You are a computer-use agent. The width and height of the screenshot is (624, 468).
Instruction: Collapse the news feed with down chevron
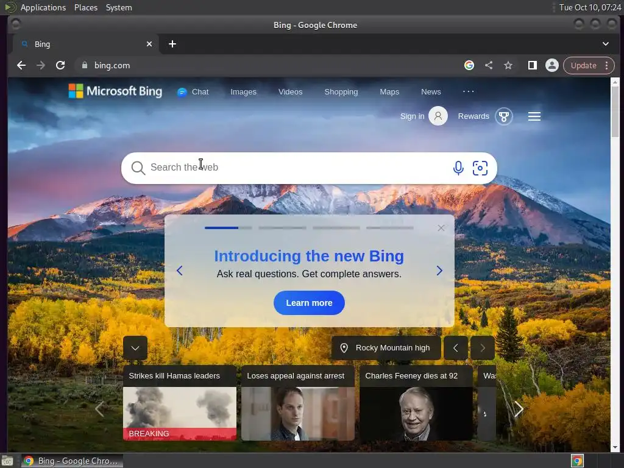tap(135, 348)
